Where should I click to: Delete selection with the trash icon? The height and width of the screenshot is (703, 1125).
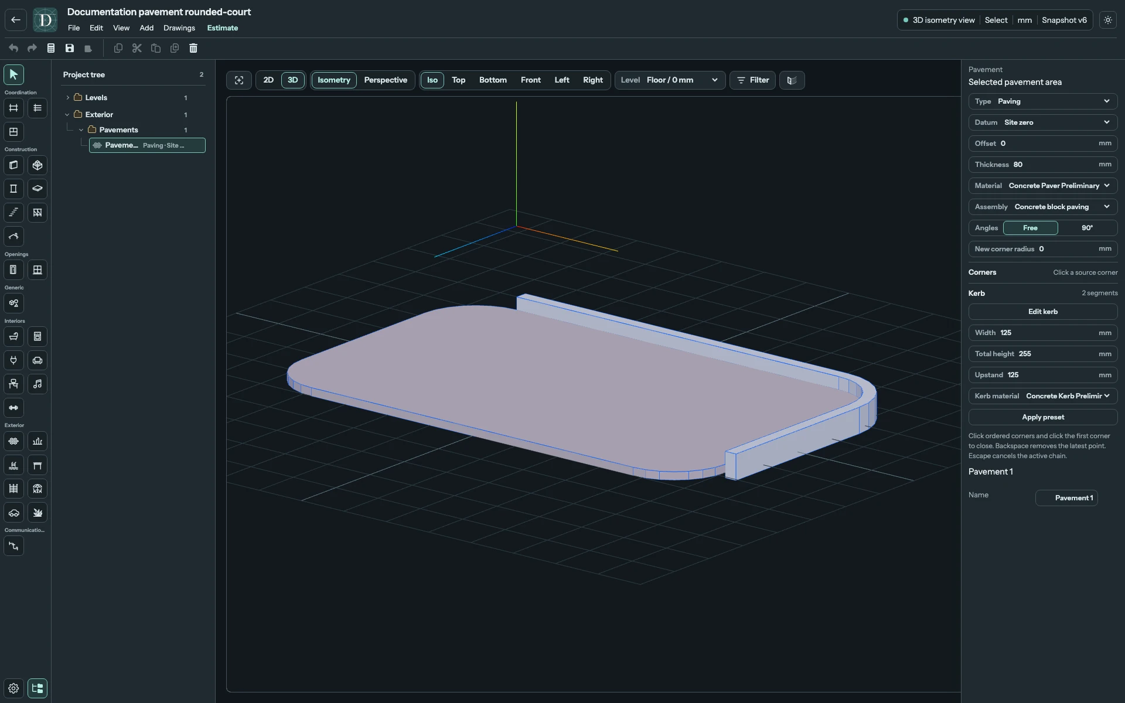click(193, 48)
